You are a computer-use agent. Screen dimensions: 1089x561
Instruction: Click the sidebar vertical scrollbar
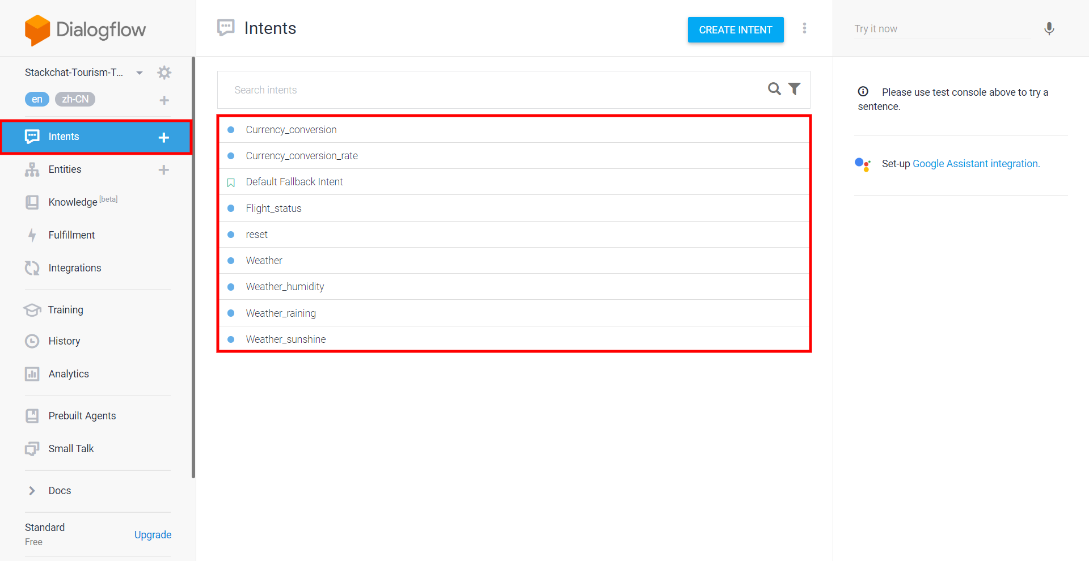point(193,267)
